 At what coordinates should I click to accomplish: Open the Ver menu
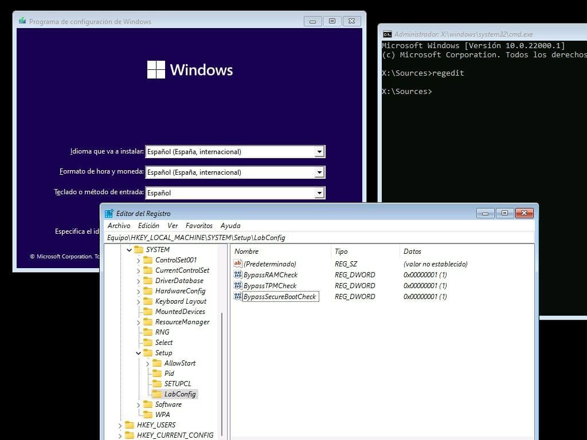pos(173,226)
